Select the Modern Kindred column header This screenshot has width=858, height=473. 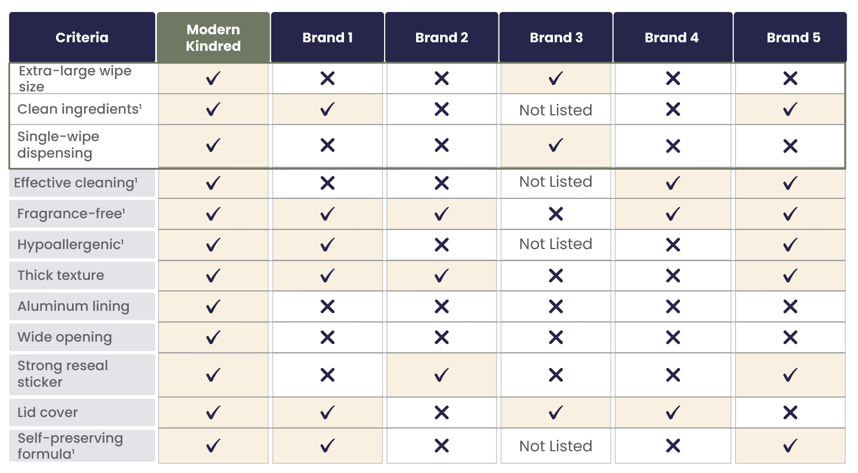tap(213, 38)
